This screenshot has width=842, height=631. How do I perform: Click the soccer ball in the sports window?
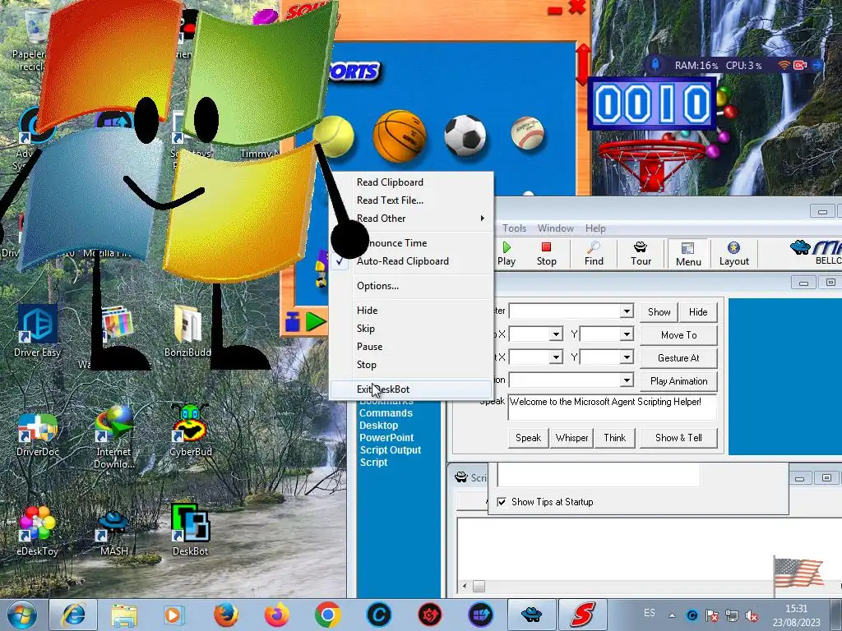pos(465,136)
